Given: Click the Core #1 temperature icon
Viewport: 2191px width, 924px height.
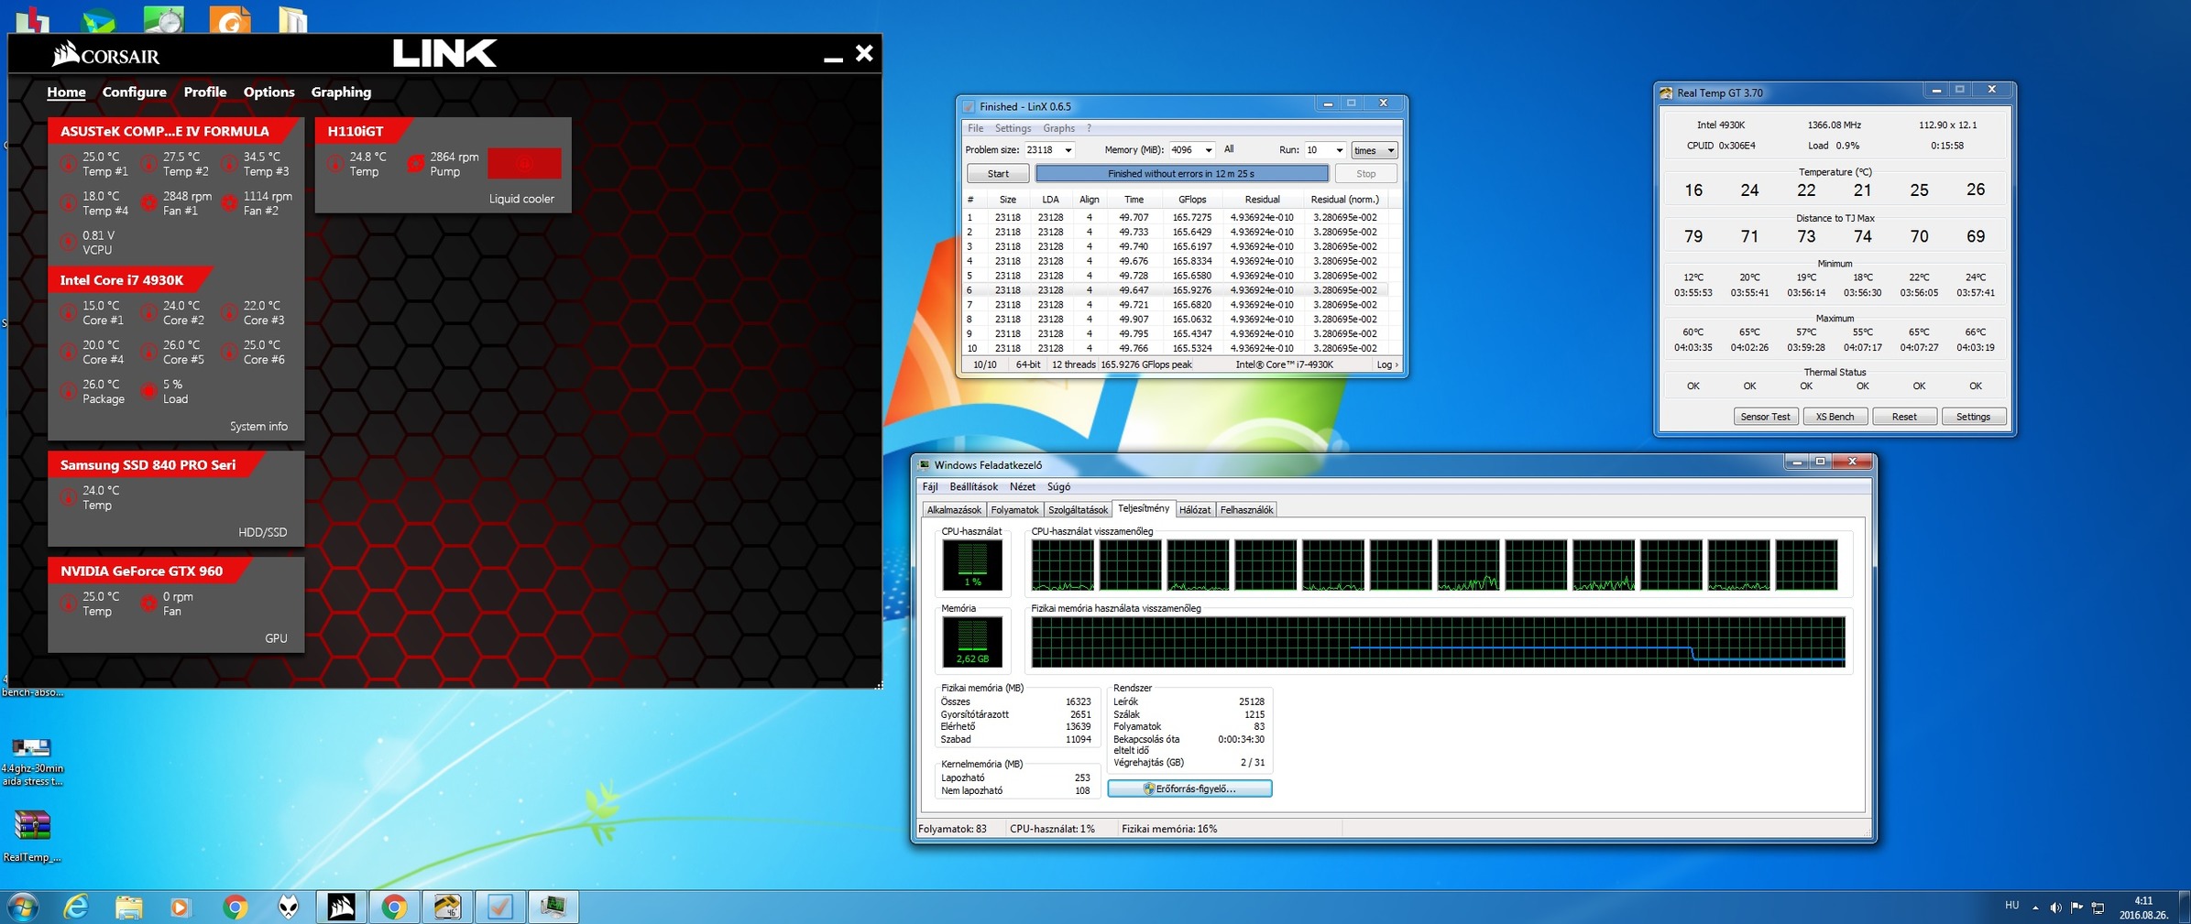Looking at the screenshot, I should coord(69,313).
